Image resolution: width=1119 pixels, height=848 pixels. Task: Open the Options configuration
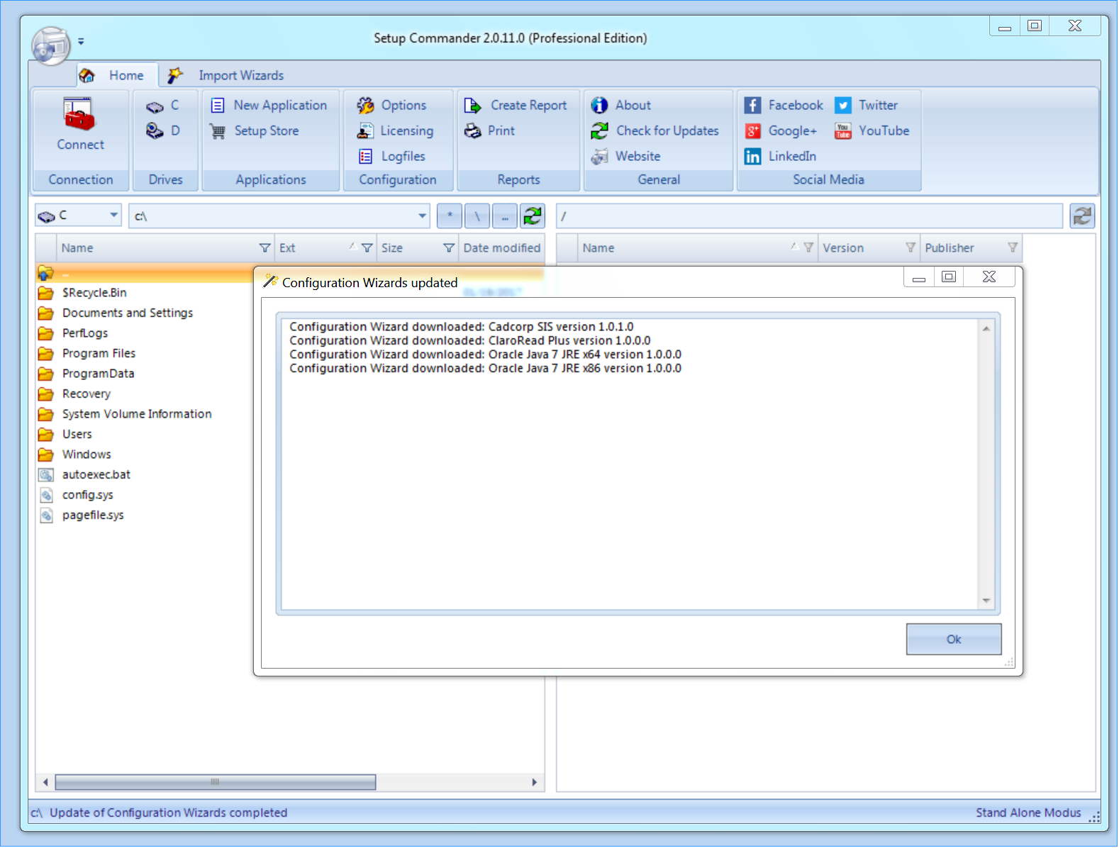pyautogui.click(x=392, y=106)
